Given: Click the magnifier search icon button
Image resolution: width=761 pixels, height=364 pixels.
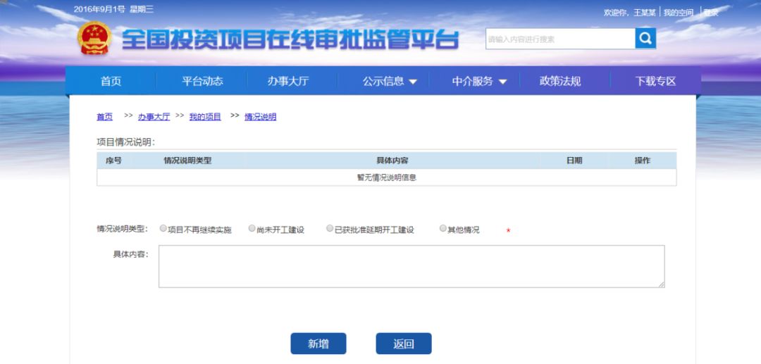Looking at the screenshot, I should pos(645,39).
